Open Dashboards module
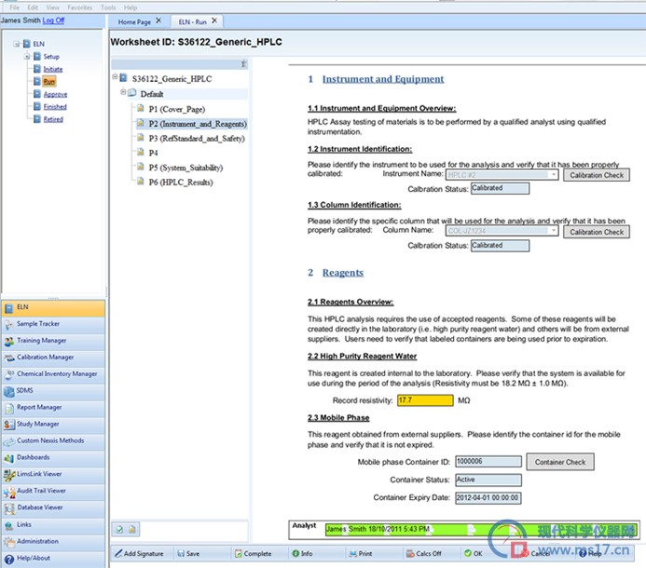 pos(53,458)
